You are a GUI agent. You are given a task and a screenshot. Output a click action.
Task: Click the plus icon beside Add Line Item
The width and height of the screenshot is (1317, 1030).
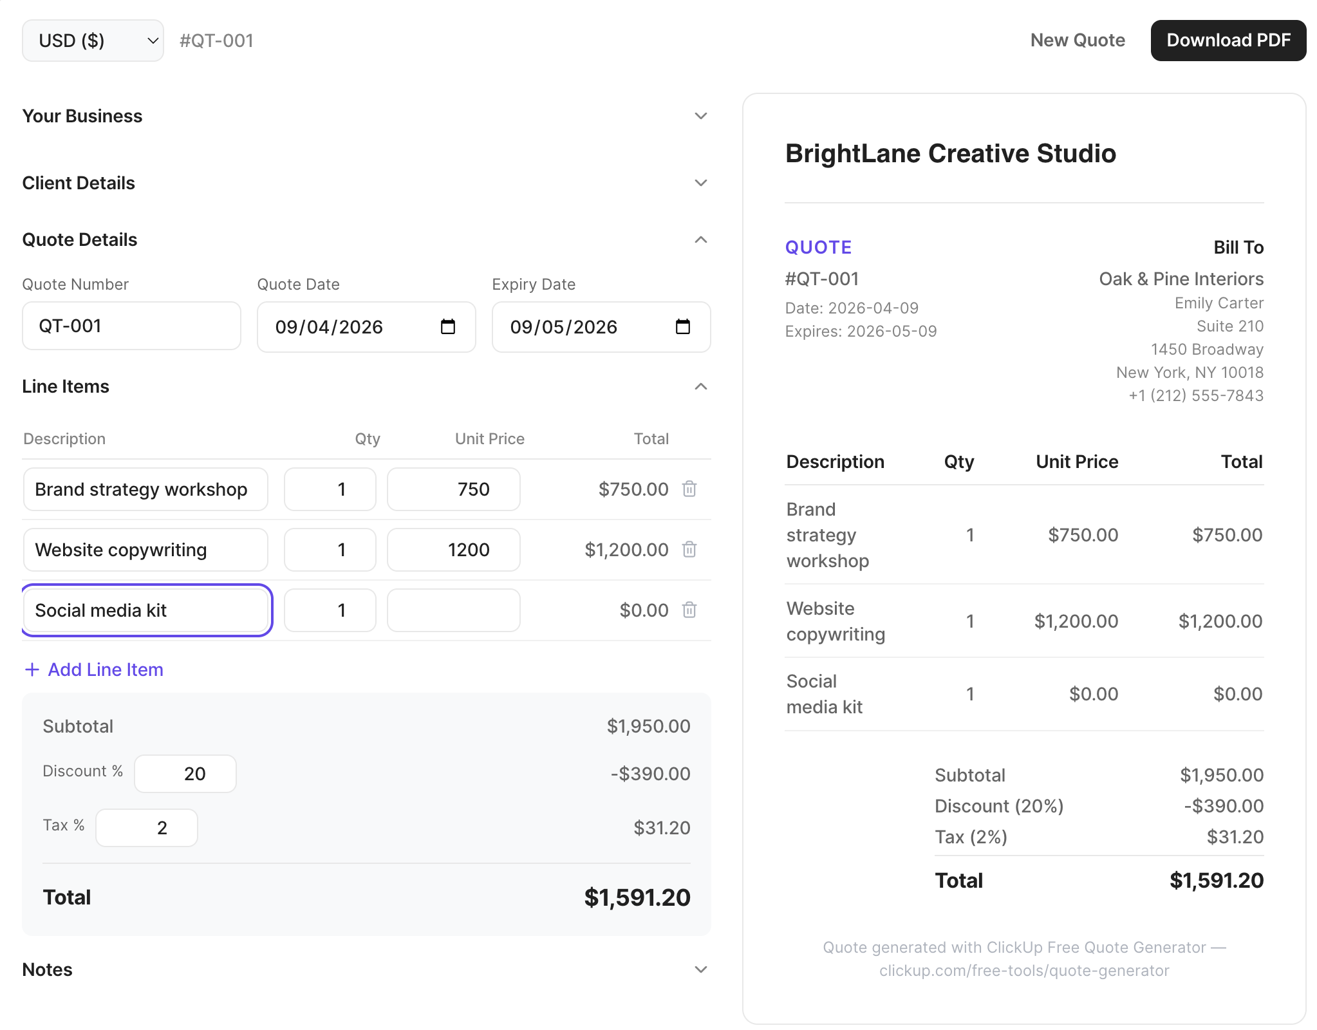point(32,669)
